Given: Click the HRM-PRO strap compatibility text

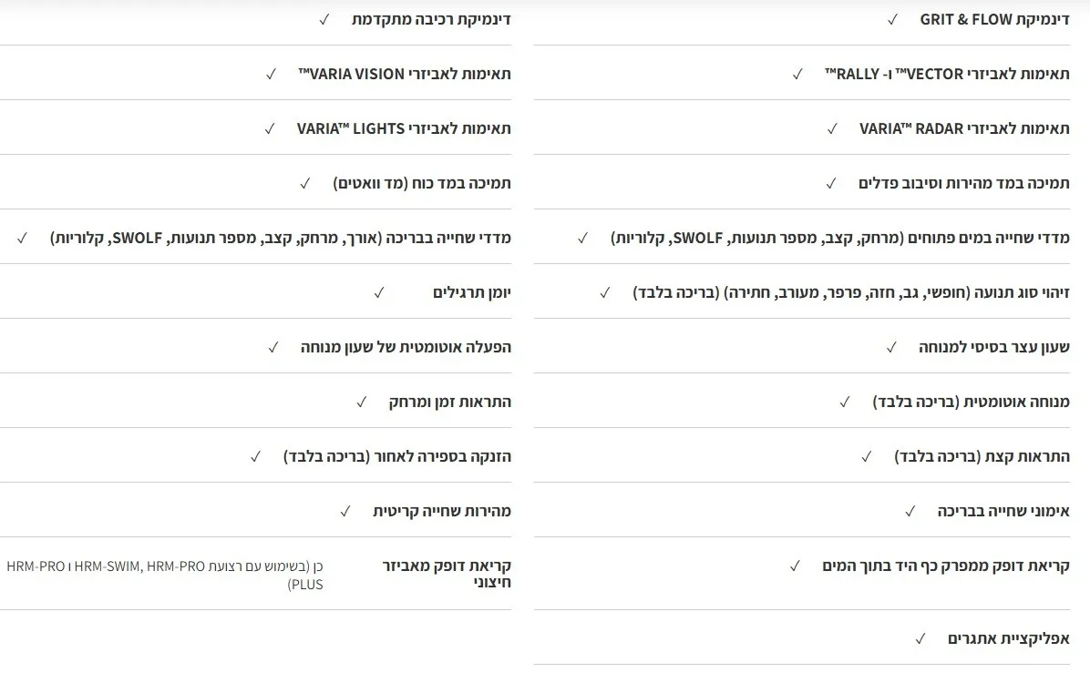Looking at the screenshot, I should (165, 575).
